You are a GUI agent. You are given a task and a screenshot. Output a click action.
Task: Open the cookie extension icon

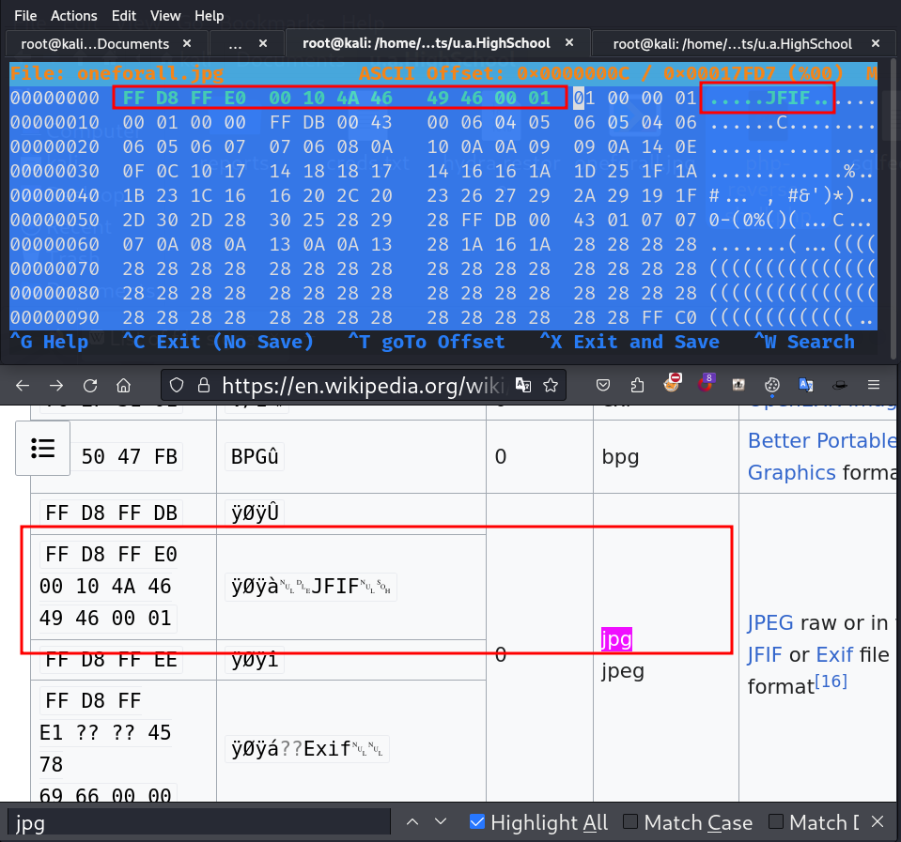771,385
